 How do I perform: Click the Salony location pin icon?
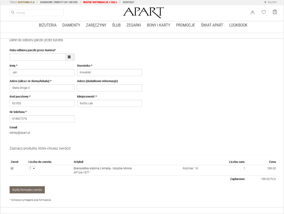265,2
